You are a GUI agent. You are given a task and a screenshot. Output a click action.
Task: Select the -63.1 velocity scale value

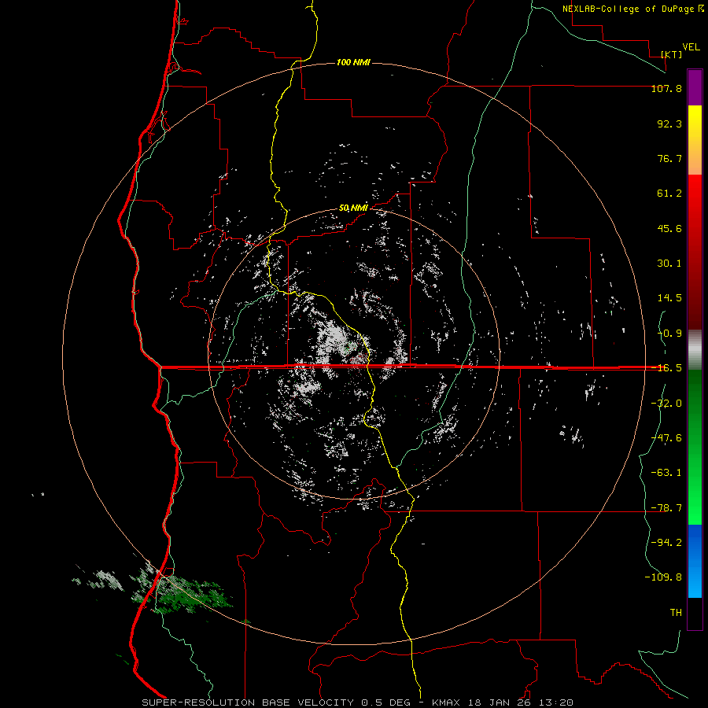coord(666,473)
